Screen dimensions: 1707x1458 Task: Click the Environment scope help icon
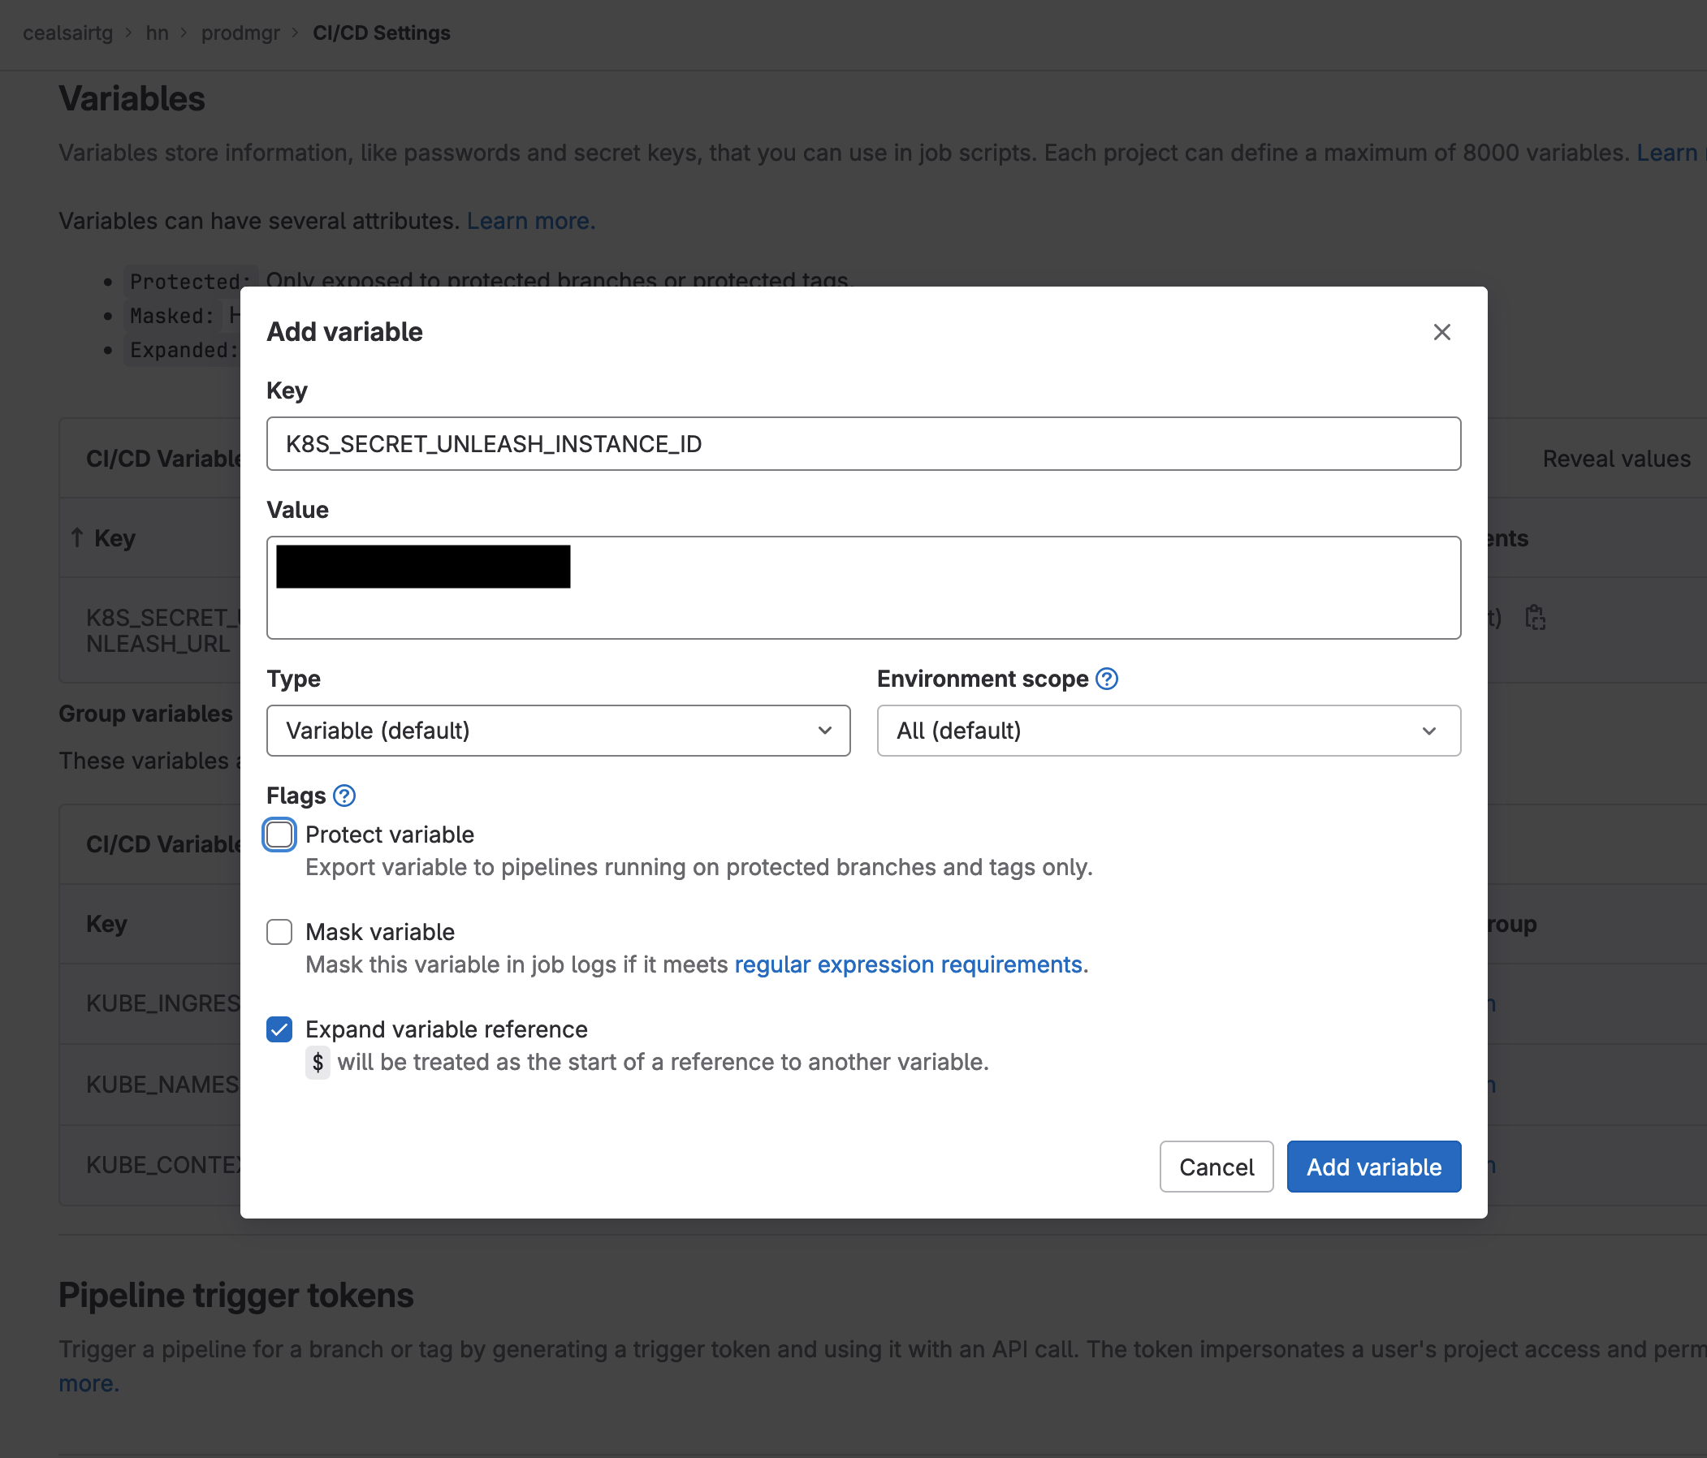pos(1106,679)
